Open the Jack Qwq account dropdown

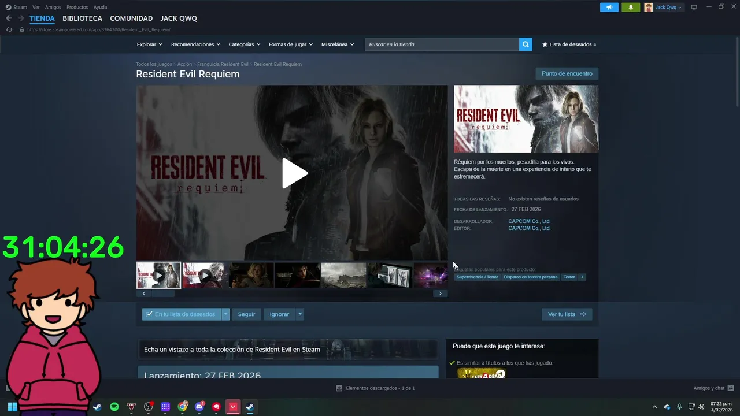click(668, 7)
